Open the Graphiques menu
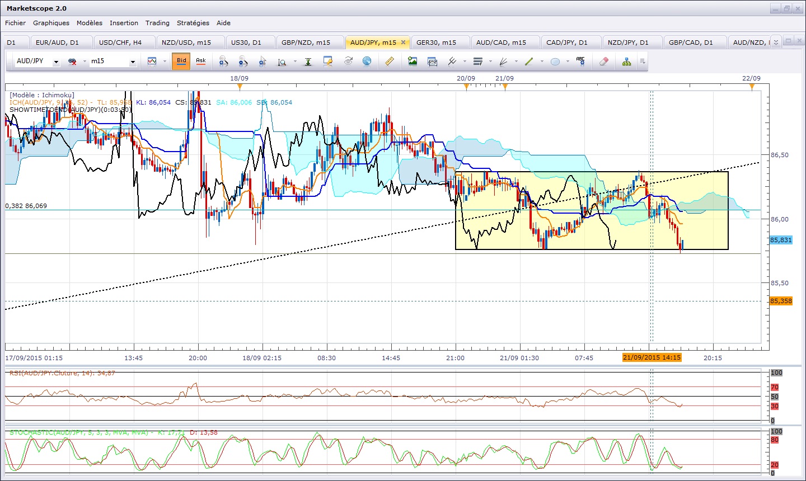This screenshot has width=806, height=481. pyautogui.click(x=51, y=23)
